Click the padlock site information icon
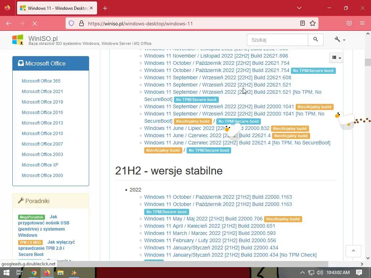This screenshot has height=278, width=371. coord(82,24)
